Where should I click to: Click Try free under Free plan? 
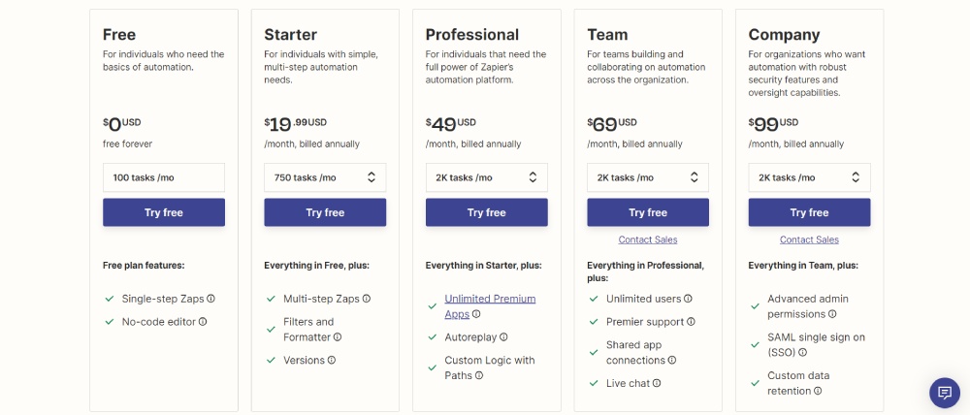tap(164, 212)
